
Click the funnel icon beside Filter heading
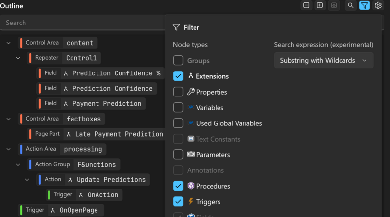point(176,27)
